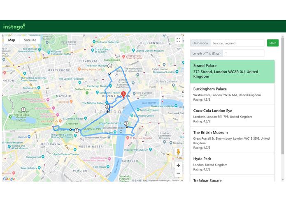This screenshot has width=286, height=203.
Task: Click route waypoint marker 2
Action: (126, 123)
